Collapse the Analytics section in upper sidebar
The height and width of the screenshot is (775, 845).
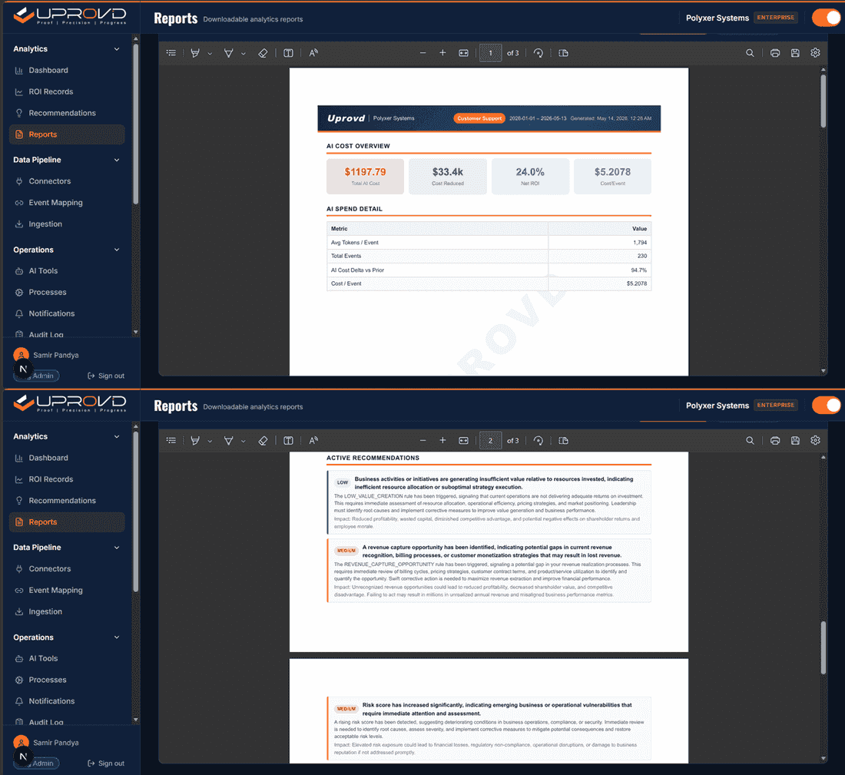tap(117, 49)
